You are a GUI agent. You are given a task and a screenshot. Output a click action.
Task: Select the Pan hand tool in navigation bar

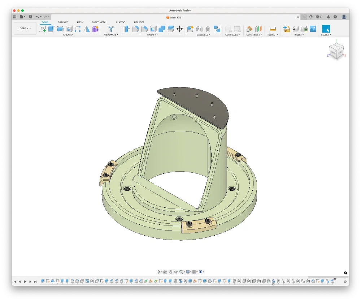pos(170,272)
